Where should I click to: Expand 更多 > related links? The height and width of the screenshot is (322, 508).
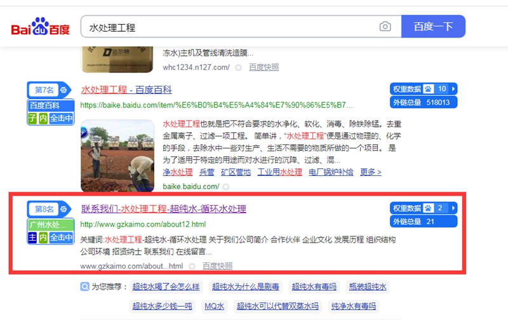click(370, 171)
